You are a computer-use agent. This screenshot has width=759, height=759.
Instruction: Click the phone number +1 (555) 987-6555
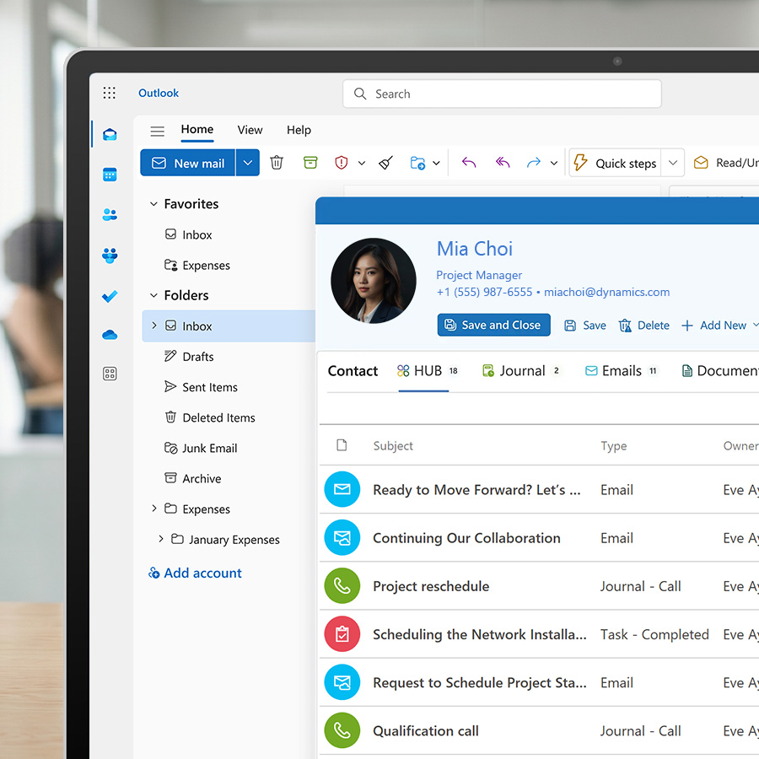click(x=484, y=292)
